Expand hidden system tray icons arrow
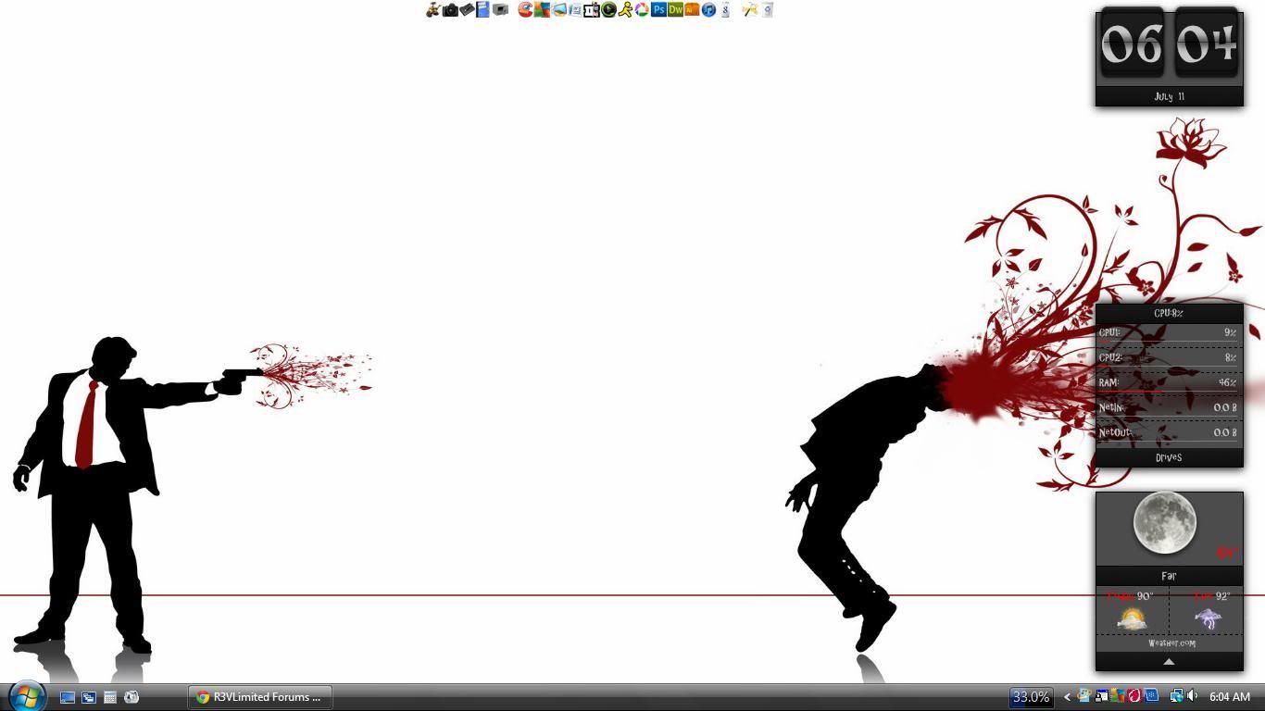 pyautogui.click(x=1067, y=697)
